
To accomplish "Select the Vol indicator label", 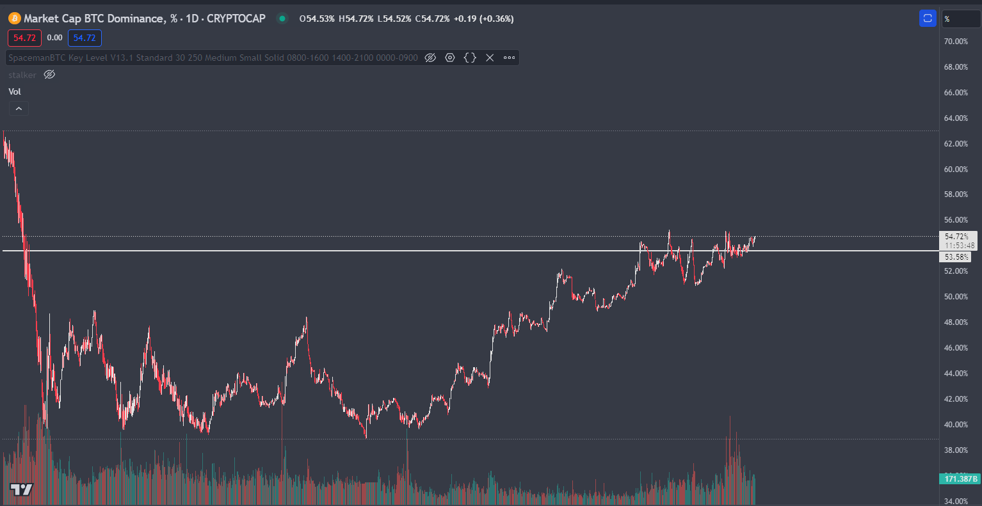I will tap(15, 91).
